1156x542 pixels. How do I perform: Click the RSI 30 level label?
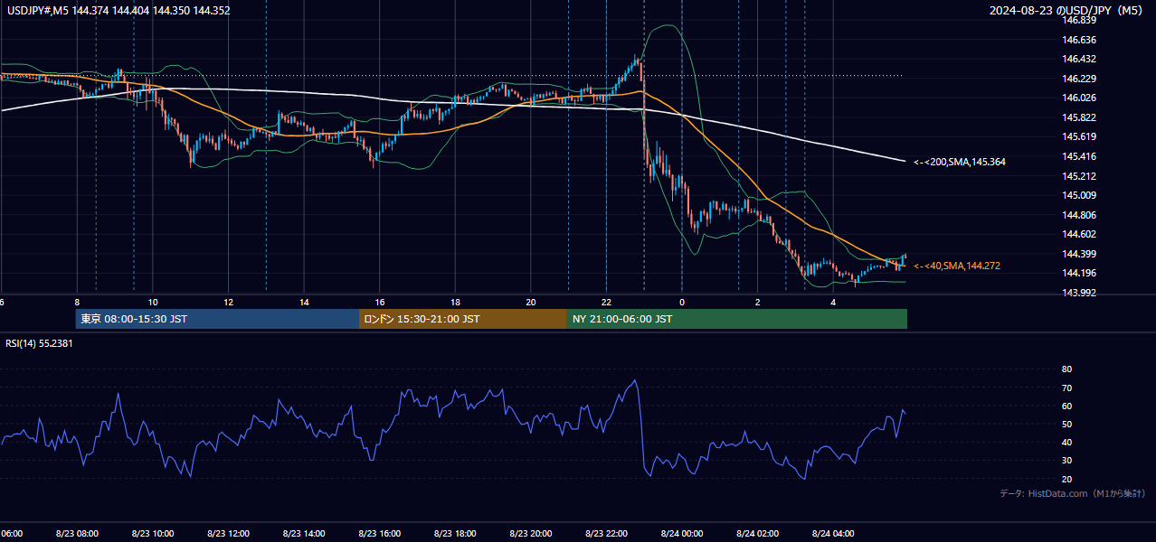point(1066,461)
